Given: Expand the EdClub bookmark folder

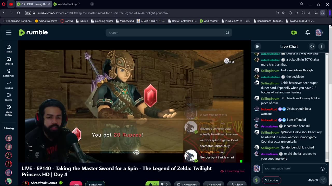Looking at the screenshot, I should click(82, 21).
